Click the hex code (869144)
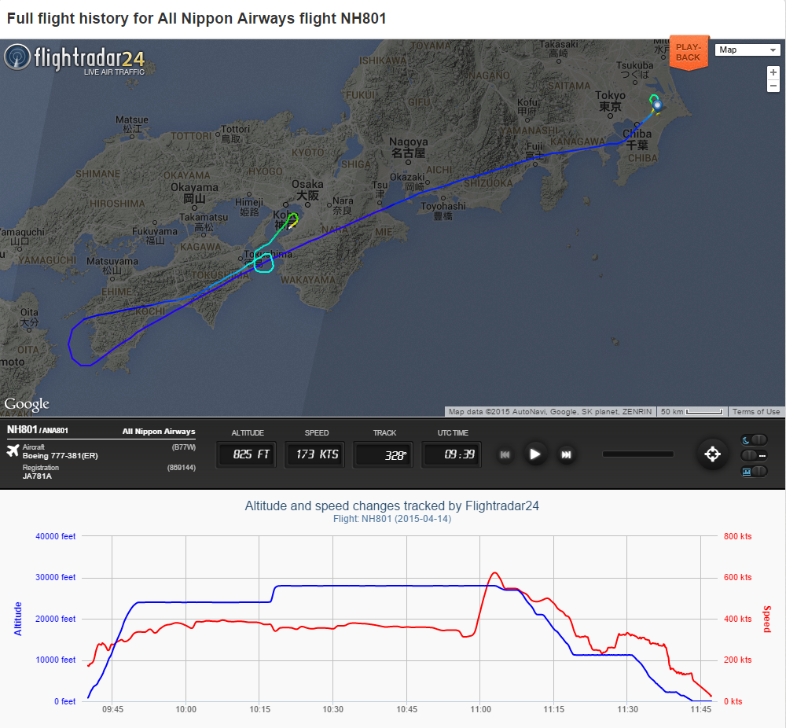 (182, 468)
